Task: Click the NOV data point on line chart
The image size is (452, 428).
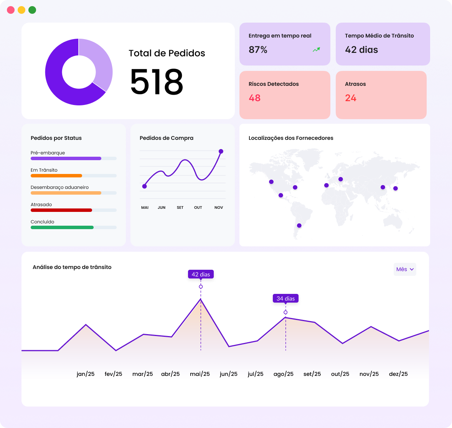Action: tap(221, 151)
